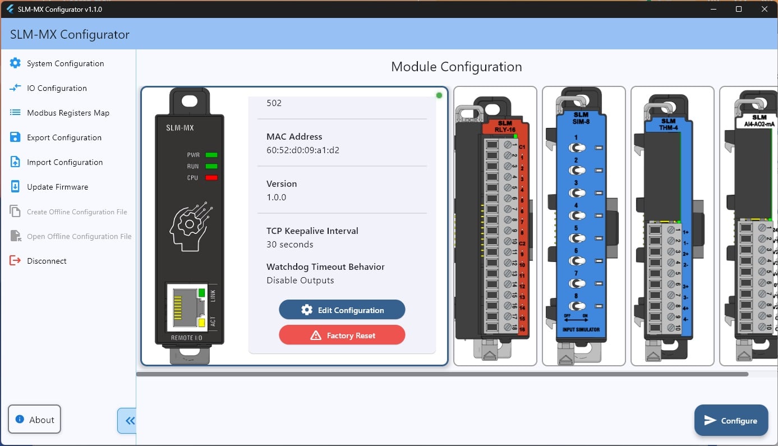Screen dimensions: 778x446
Task: Toggle switch 5 on SIM-8 module
Action: (x=577, y=238)
